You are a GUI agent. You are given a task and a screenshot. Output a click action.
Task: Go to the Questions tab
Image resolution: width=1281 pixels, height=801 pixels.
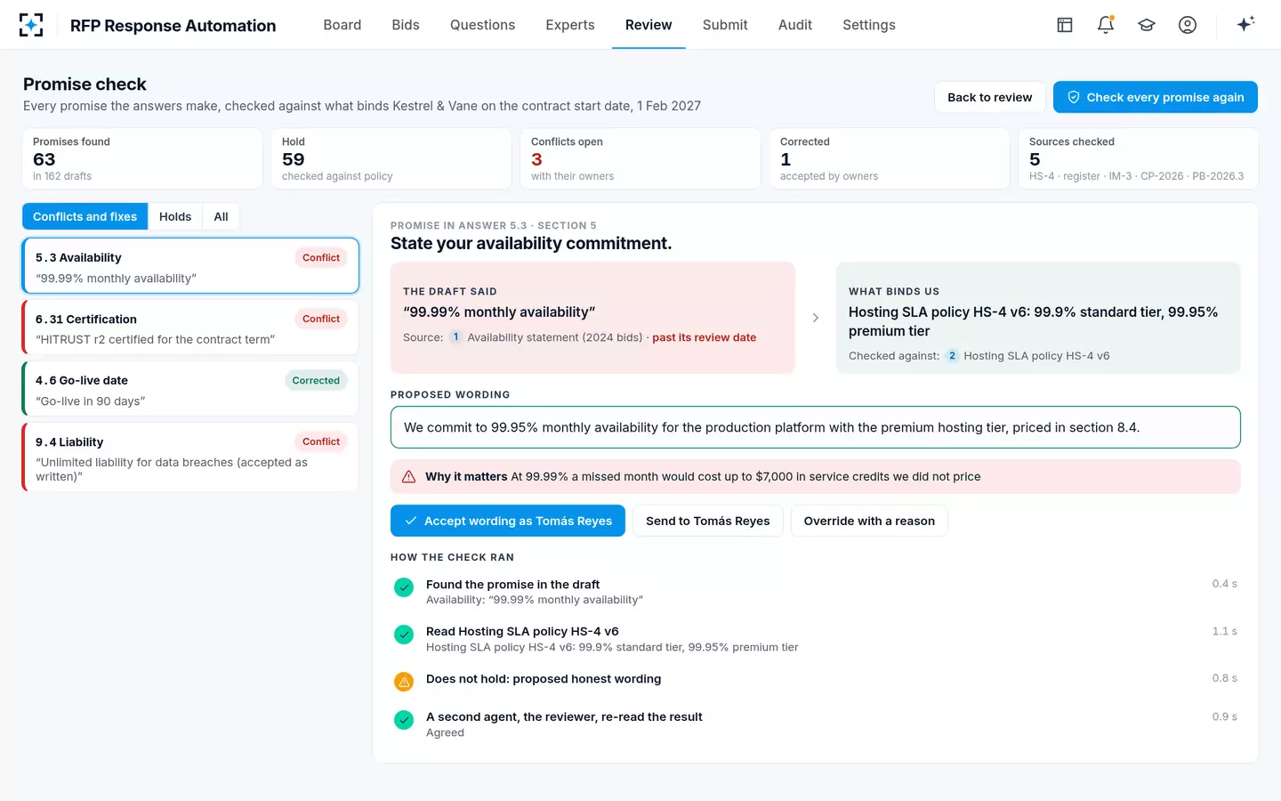482,25
